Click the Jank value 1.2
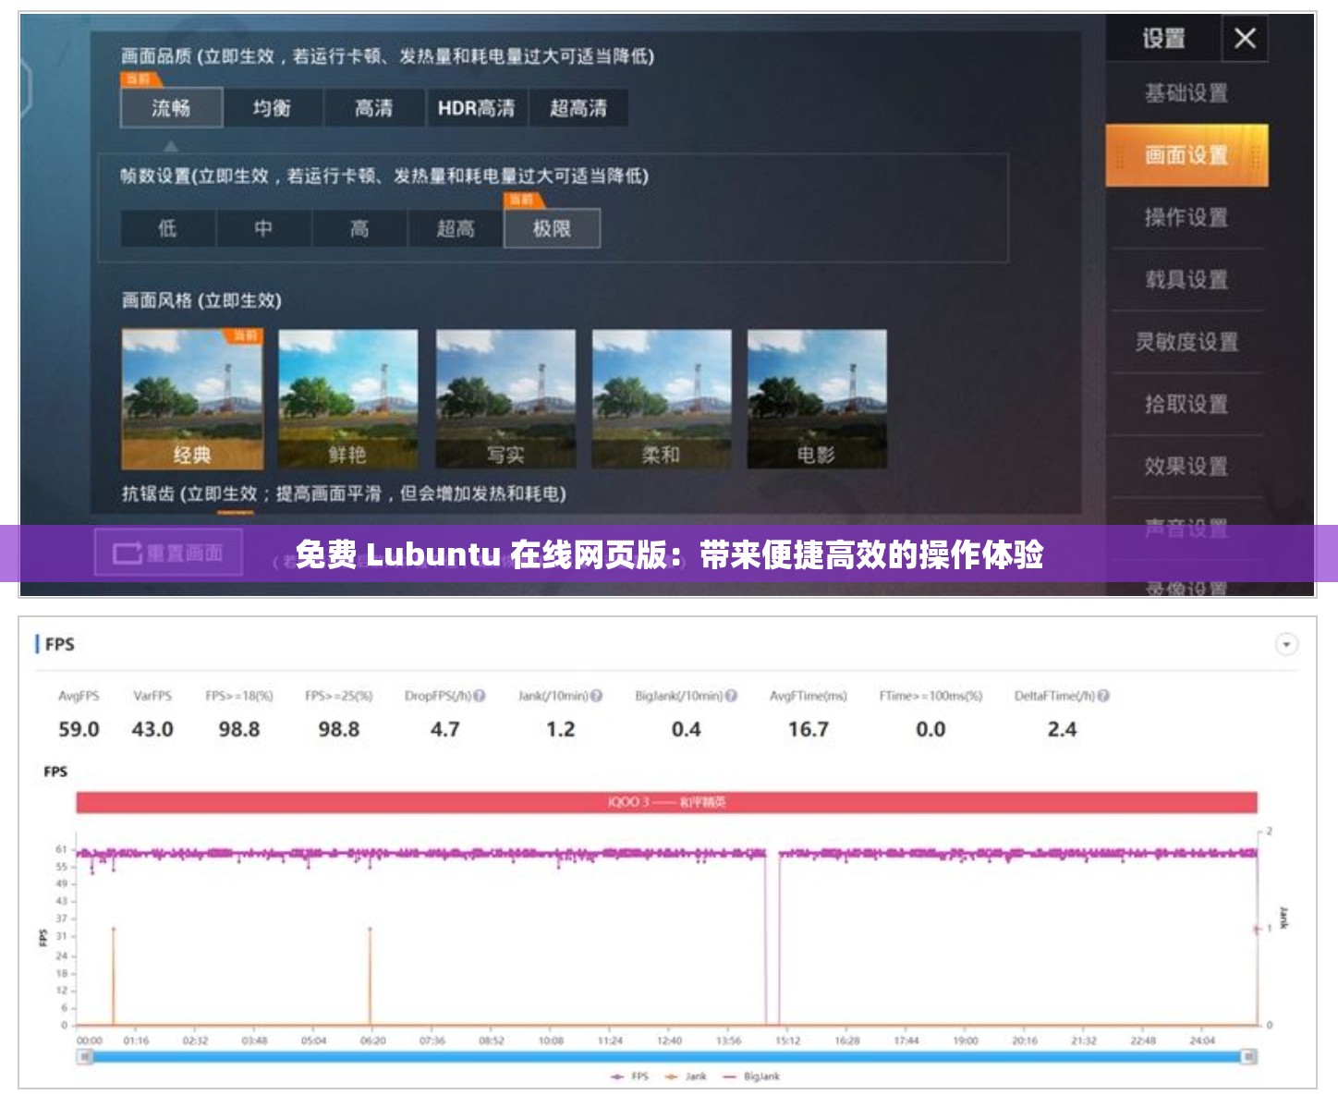The width and height of the screenshot is (1338, 1107). pos(560,729)
